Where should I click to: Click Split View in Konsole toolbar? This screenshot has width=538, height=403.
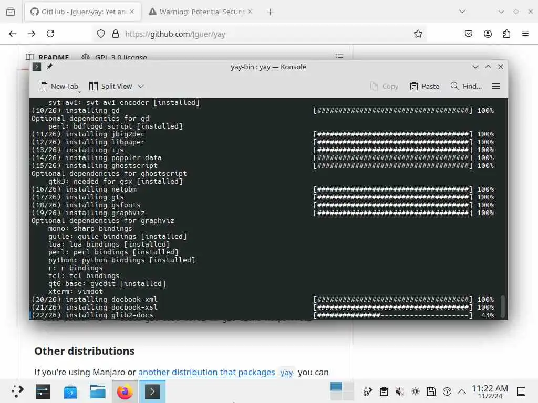tap(110, 87)
